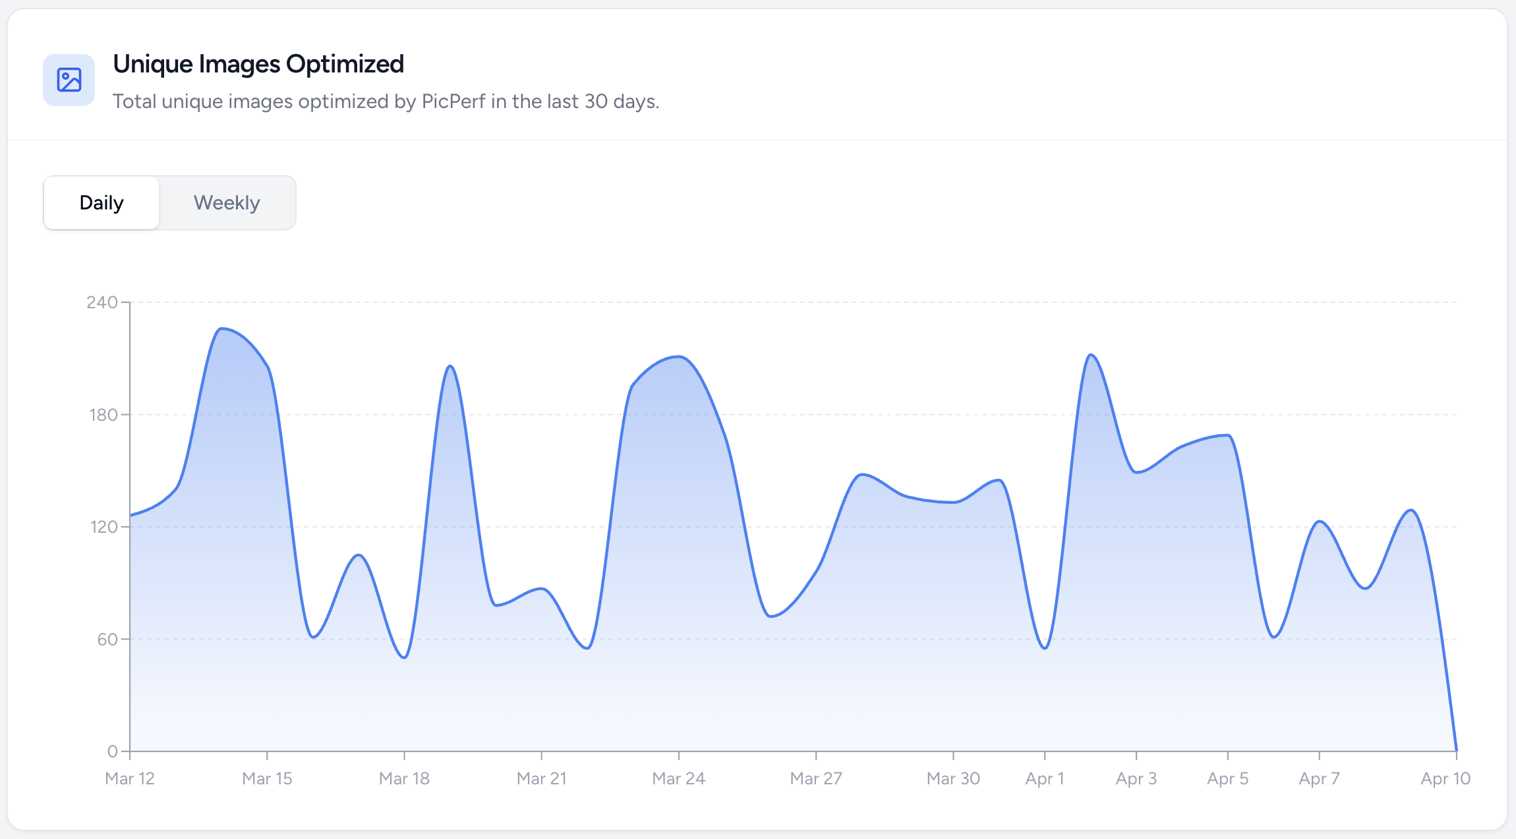This screenshot has height=839, width=1516.
Task: Click the last 30 days description text
Action: click(x=386, y=101)
